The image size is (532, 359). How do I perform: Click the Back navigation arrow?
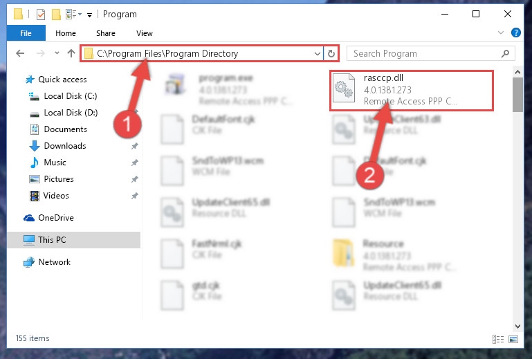click(x=20, y=53)
